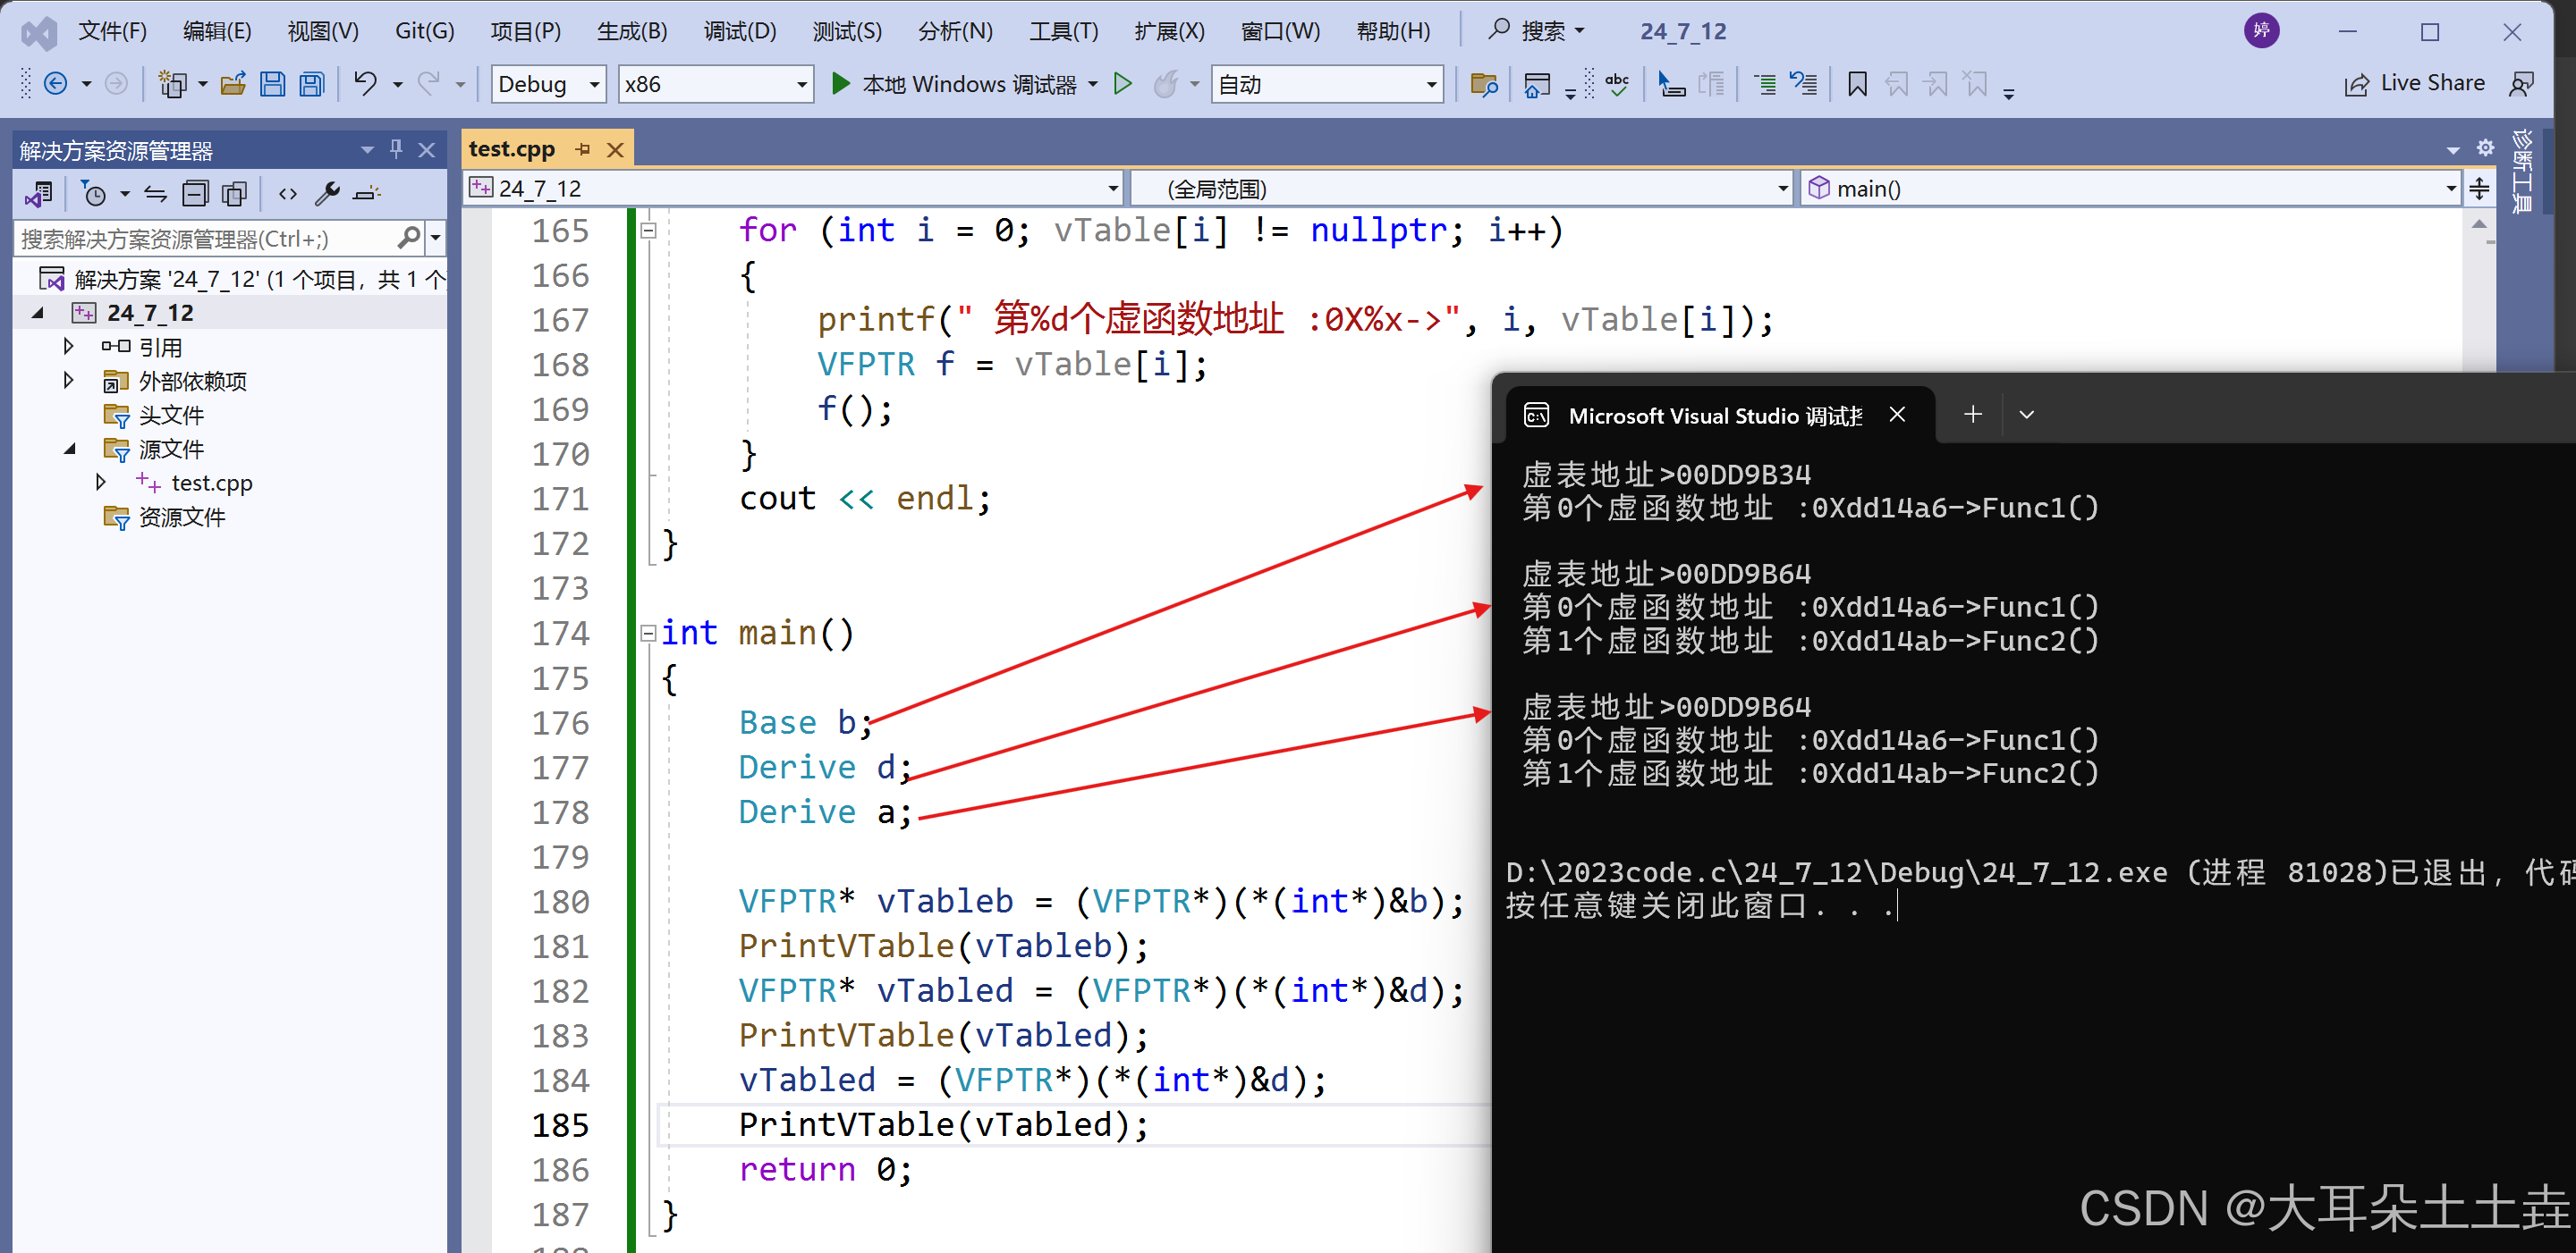Click the editor settings gear icon
Viewport: 2576px width, 1253px height.
[2485, 149]
